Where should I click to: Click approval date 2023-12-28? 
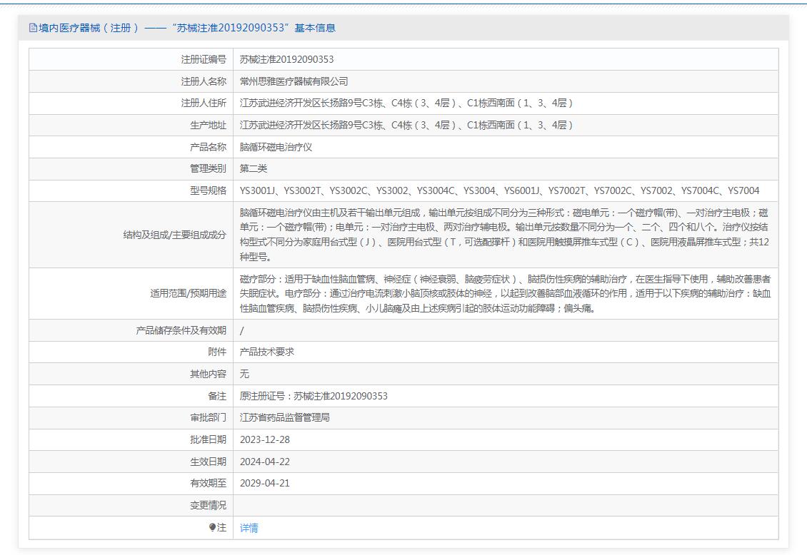click(x=265, y=439)
